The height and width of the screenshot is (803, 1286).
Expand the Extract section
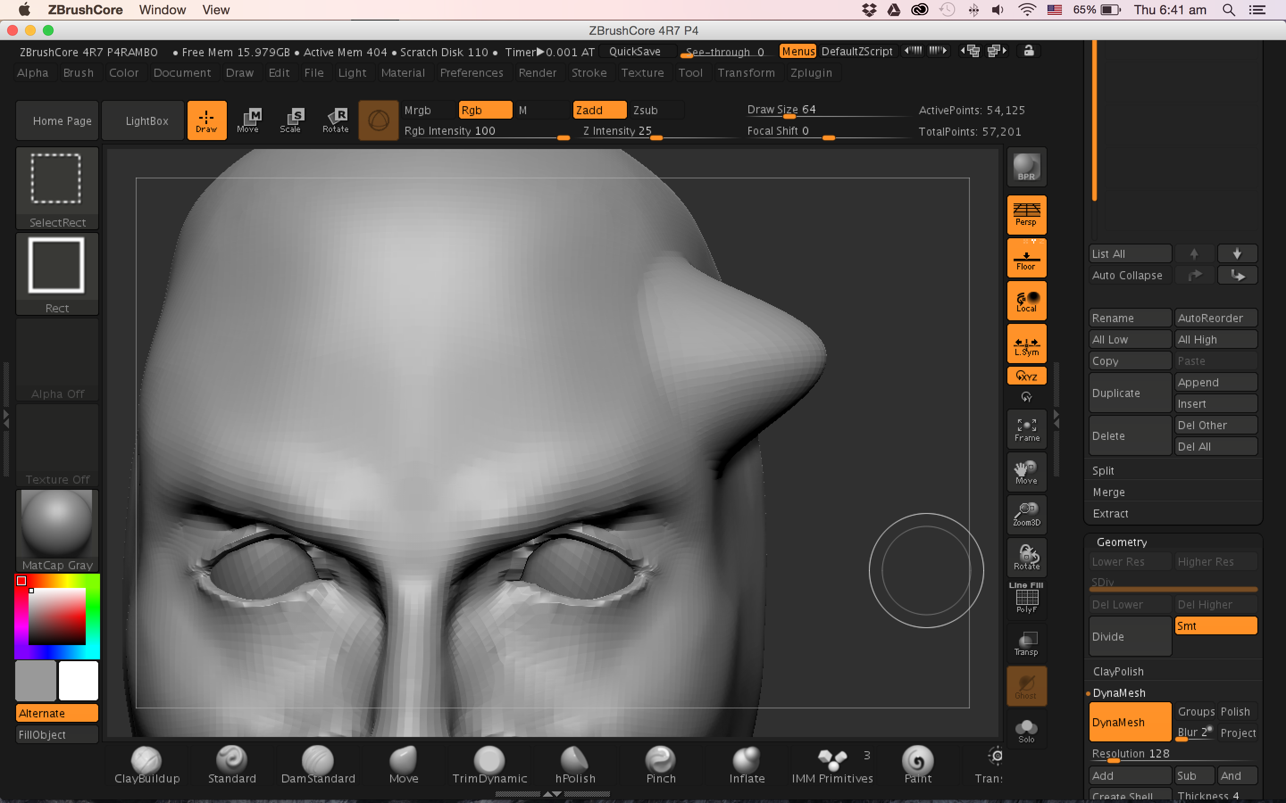click(1110, 513)
